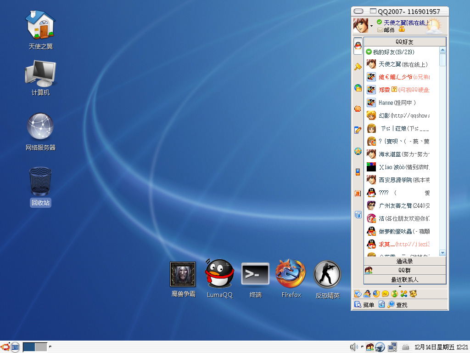Screen dimensions: 470x353
Task: Toggle the sound speaker icon beside 菜单
Action: point(381,304)
